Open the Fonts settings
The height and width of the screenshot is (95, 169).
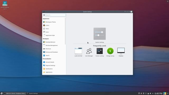click(x=54, y=29)
